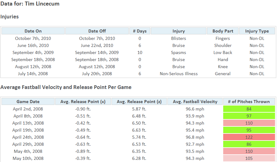Image resolution: width=279 pixels, height=162 pixels.
Task: Select the light pink 105 pitches cell
Action: coord(249,158)
